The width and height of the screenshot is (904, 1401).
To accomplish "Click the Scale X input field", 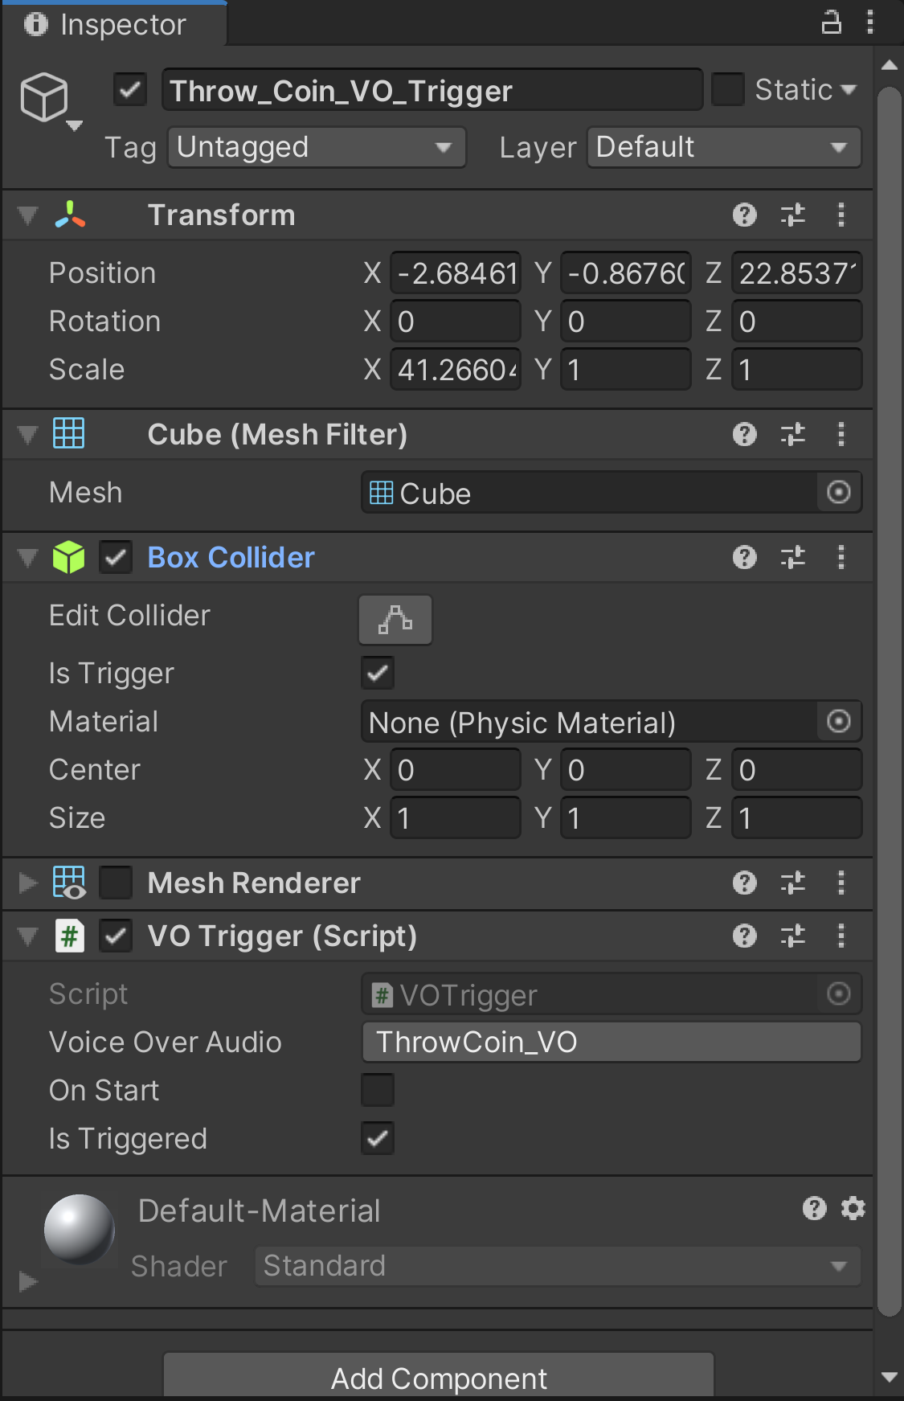I will (455, 370).
